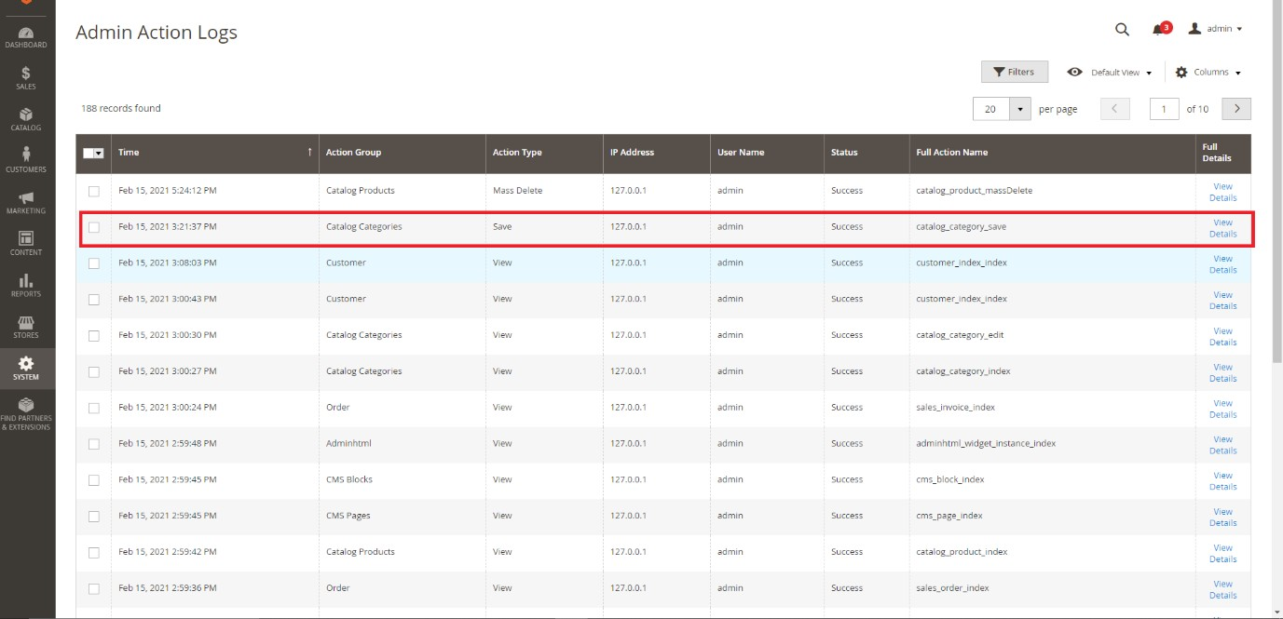Sort by the Action Group column header
This screenshot has width=1283, height=619.
402,153
